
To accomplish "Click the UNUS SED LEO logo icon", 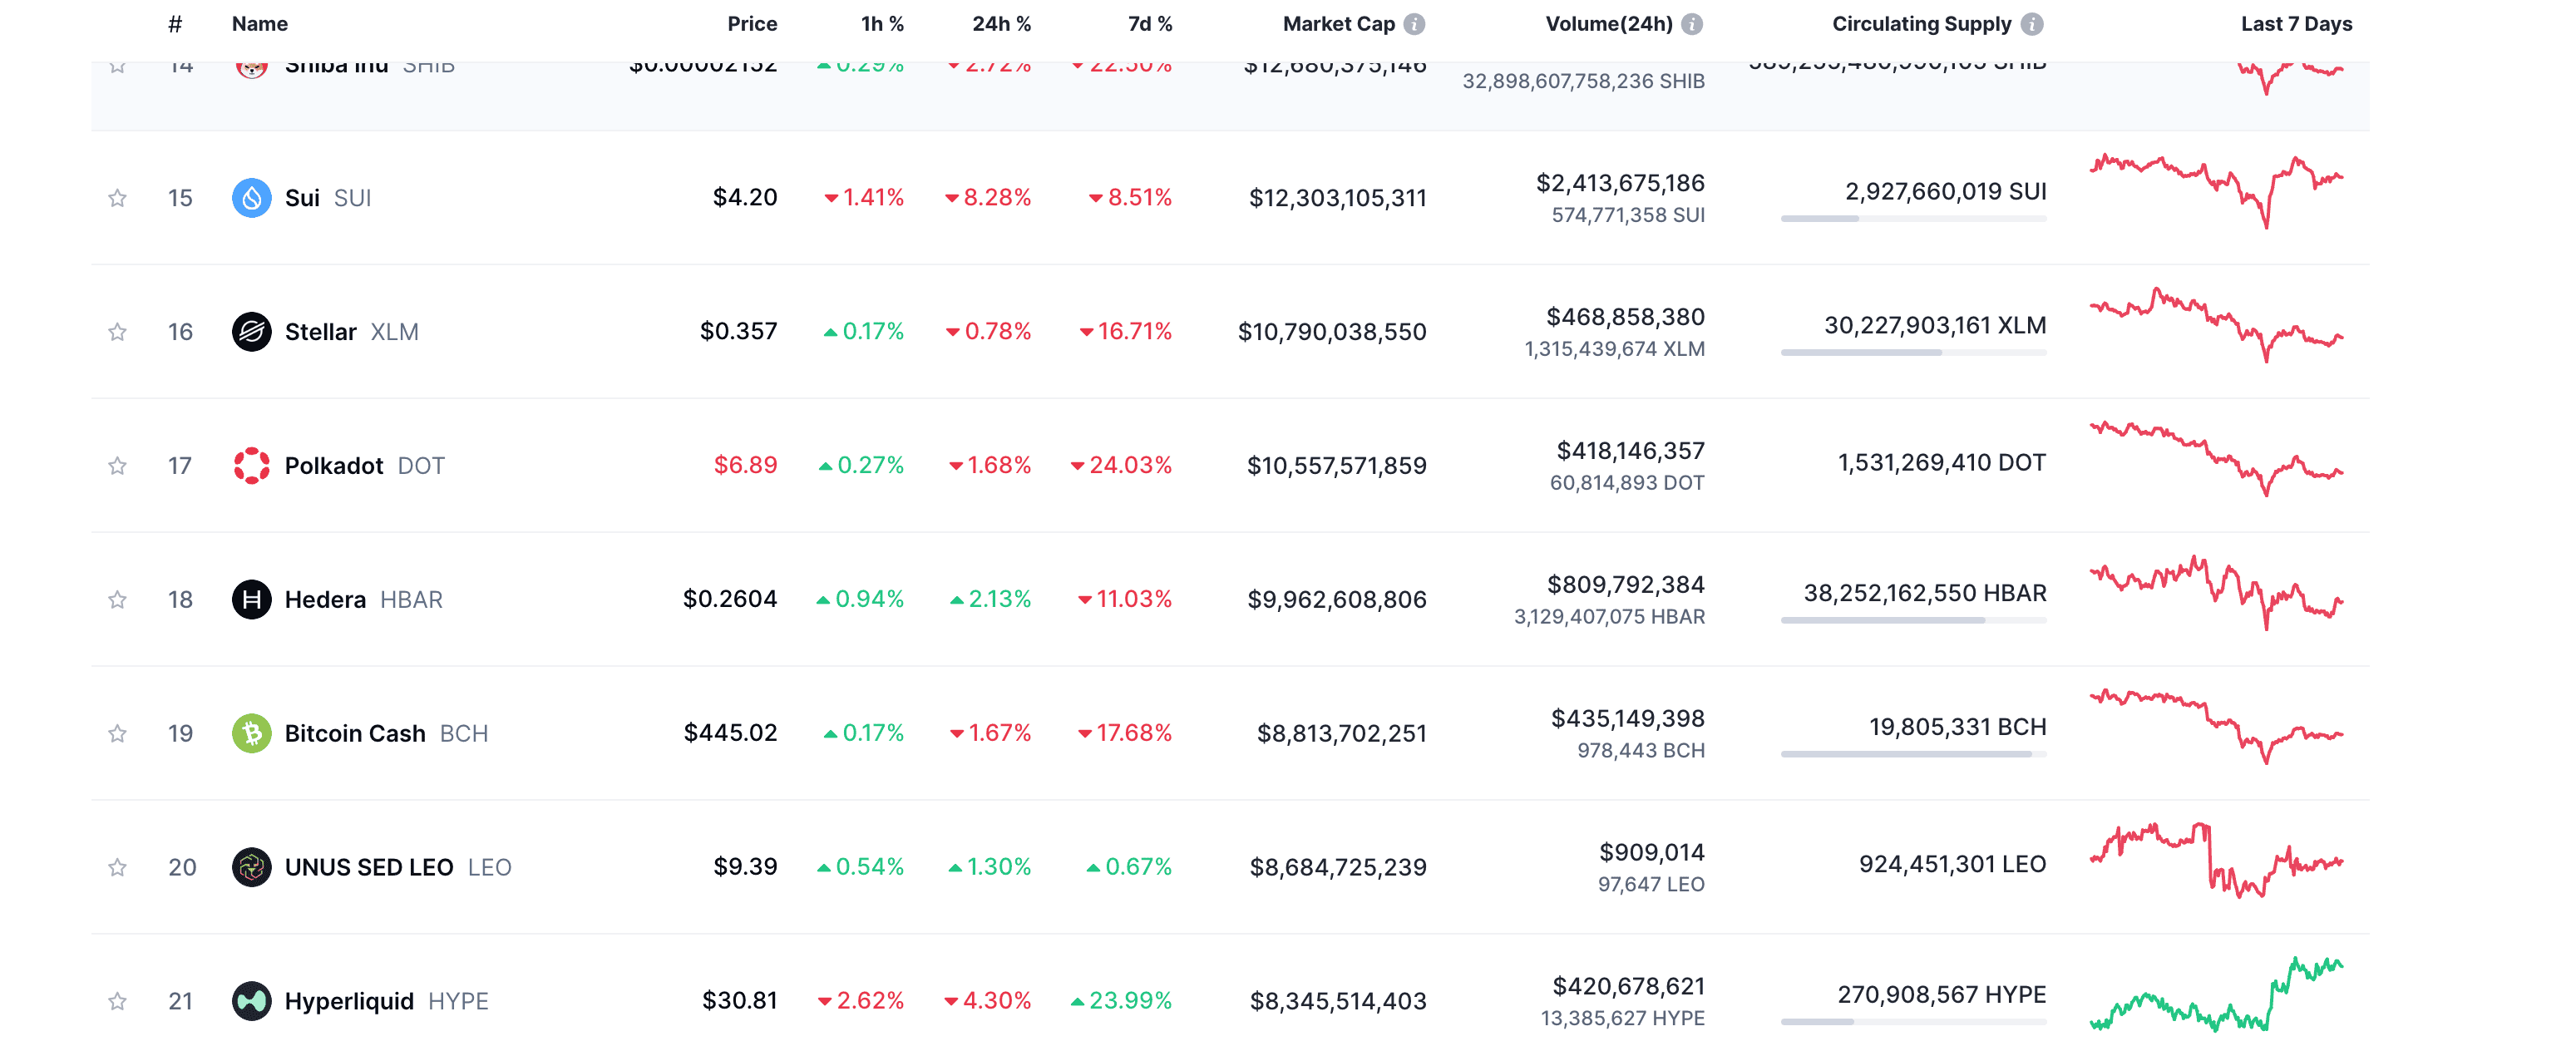I will (251, 868).
